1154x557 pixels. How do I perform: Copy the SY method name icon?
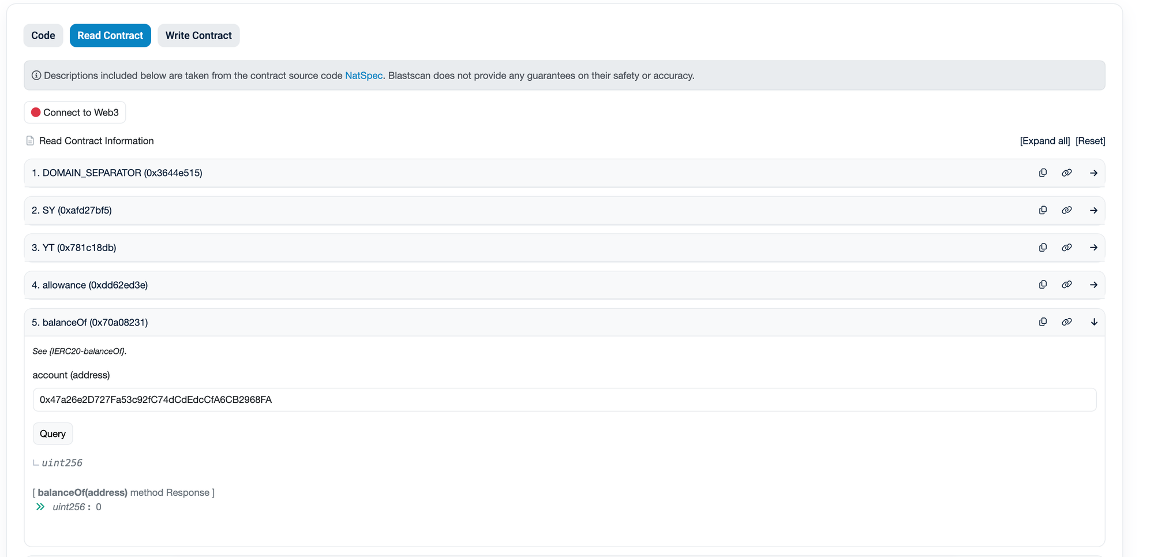[x=1043, y=210]
